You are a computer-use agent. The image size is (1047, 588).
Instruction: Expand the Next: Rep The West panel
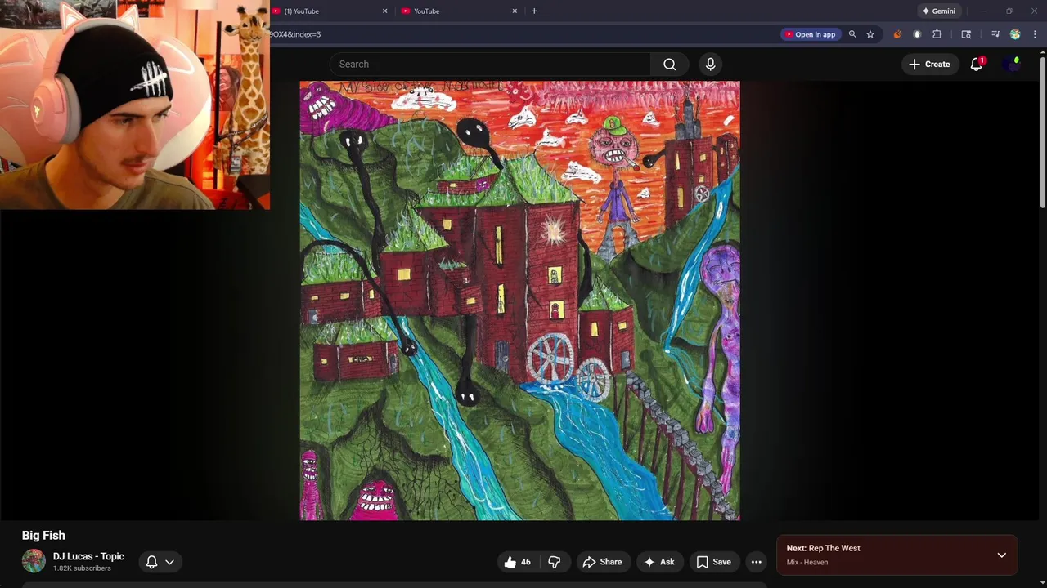pyautogui.click(x=1001, y=555)
